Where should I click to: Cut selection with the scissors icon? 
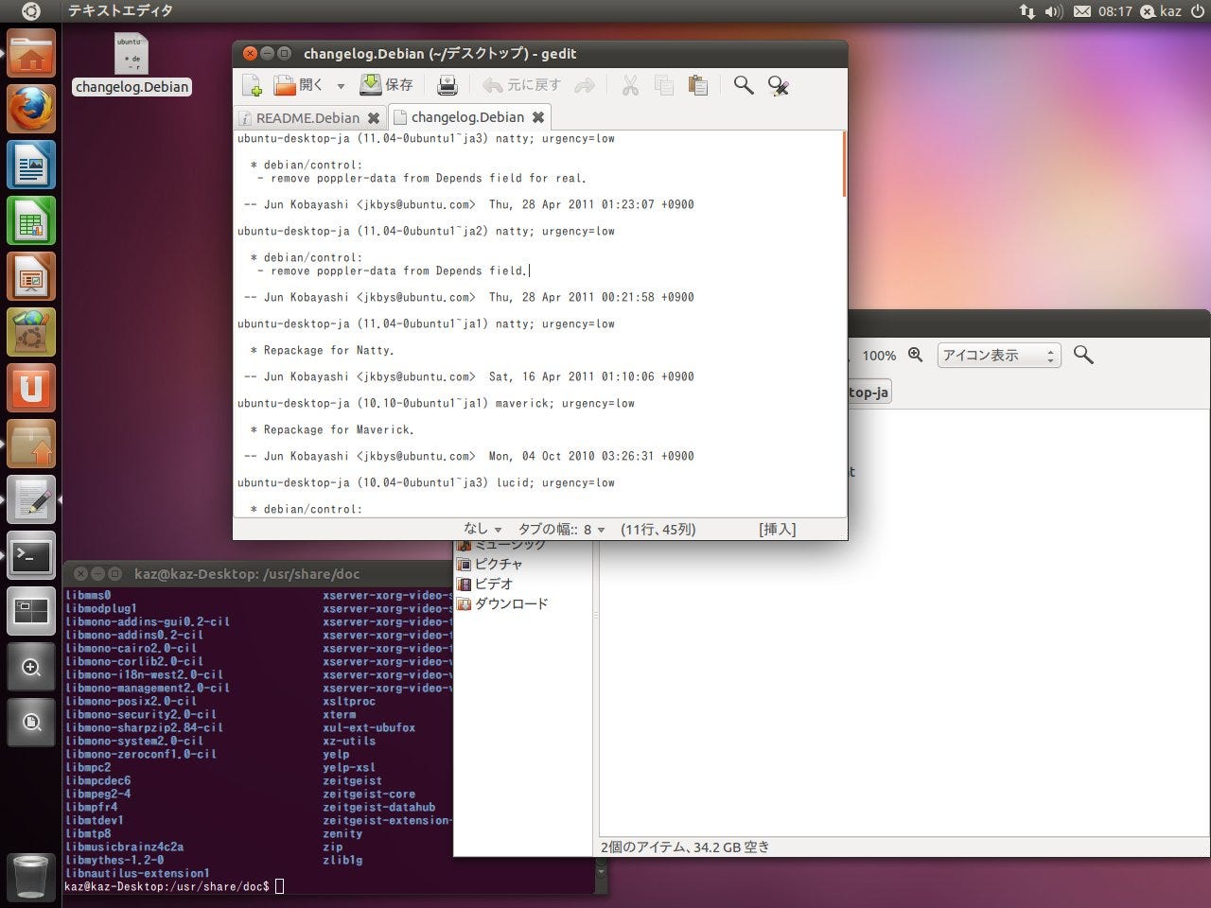(x=630, y=86)
